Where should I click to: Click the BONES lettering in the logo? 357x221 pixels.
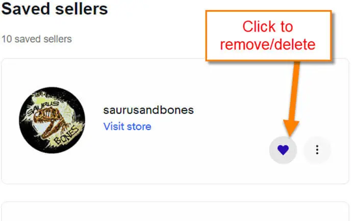tap(66, 136)
